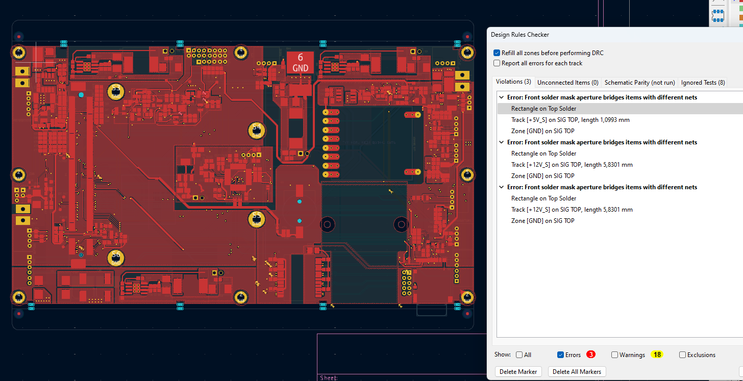Switch to the Unconnected Items tab
Image resolution: width=743 pixels, height=381 pixels.
pyautogui.click(x=567, y=83)
